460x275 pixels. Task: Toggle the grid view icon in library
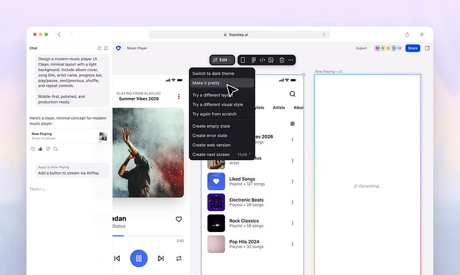[293, 123]
